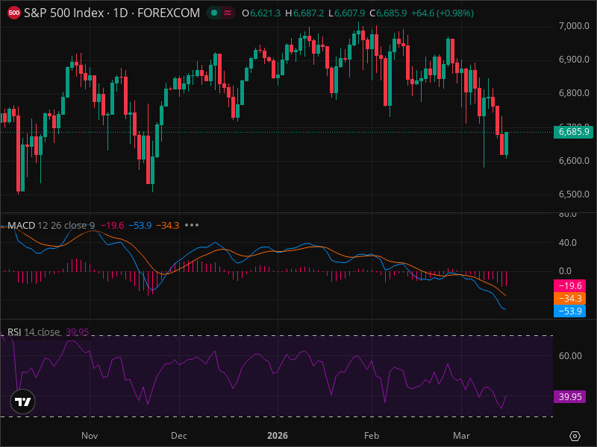Click the MACD legend value −19.6
The height and width of the screenshot is (447, 597).
tap(113, 226)
